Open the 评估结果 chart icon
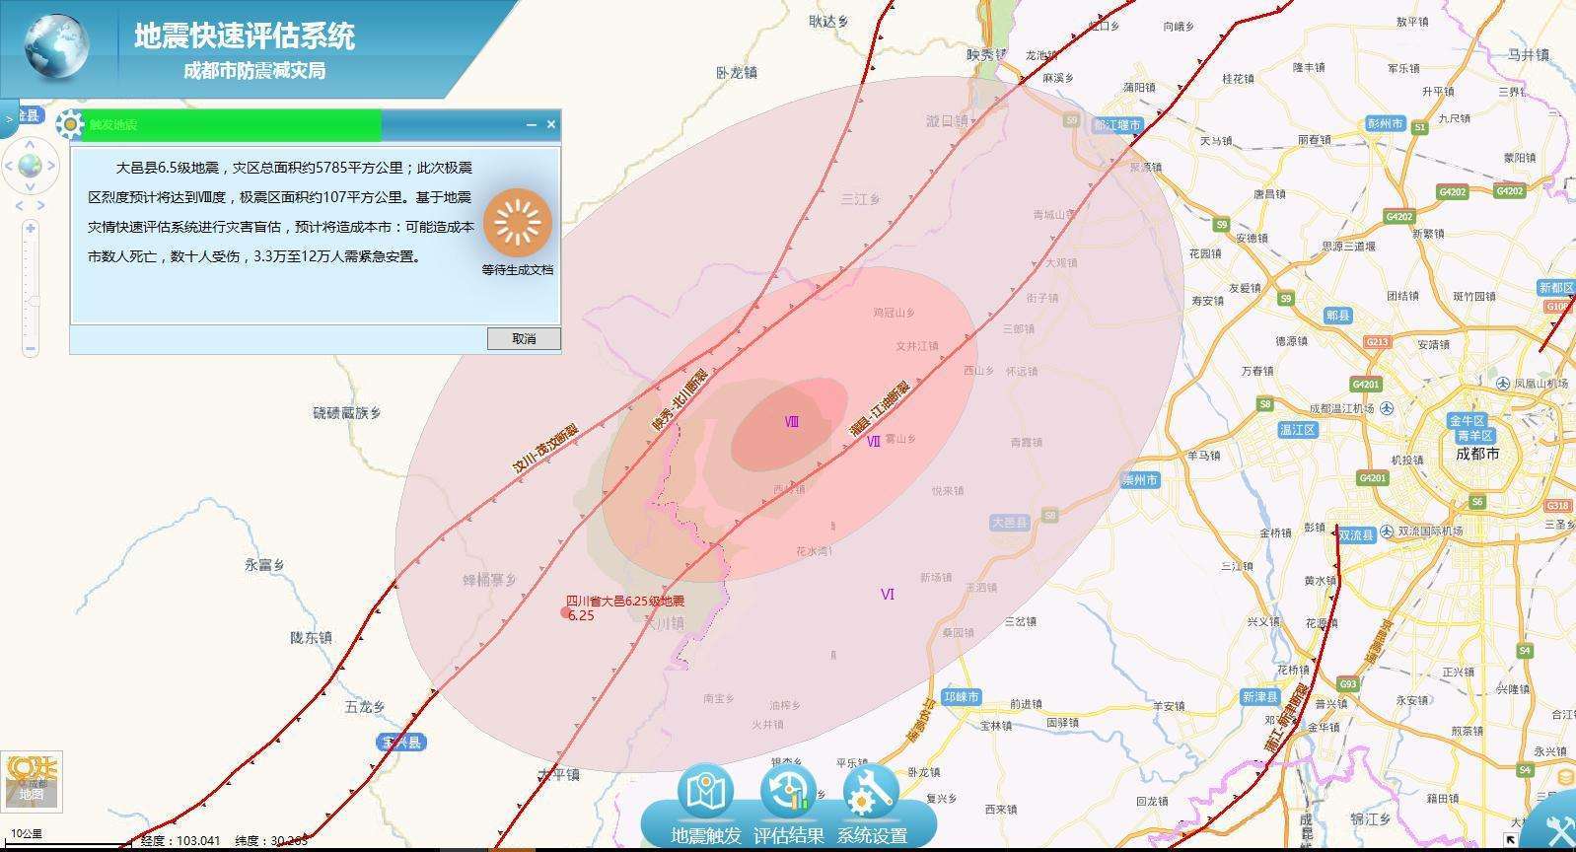The width and height of the screenshot is (1576, 852). click(788, 792)
